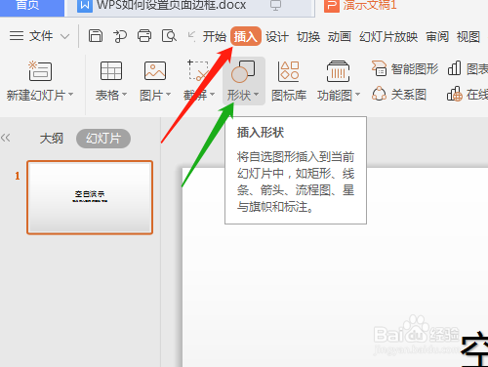Open the 视图 ribbon tab
The image size is (488, 367).
pyautogui.click(x=468, y=36)
